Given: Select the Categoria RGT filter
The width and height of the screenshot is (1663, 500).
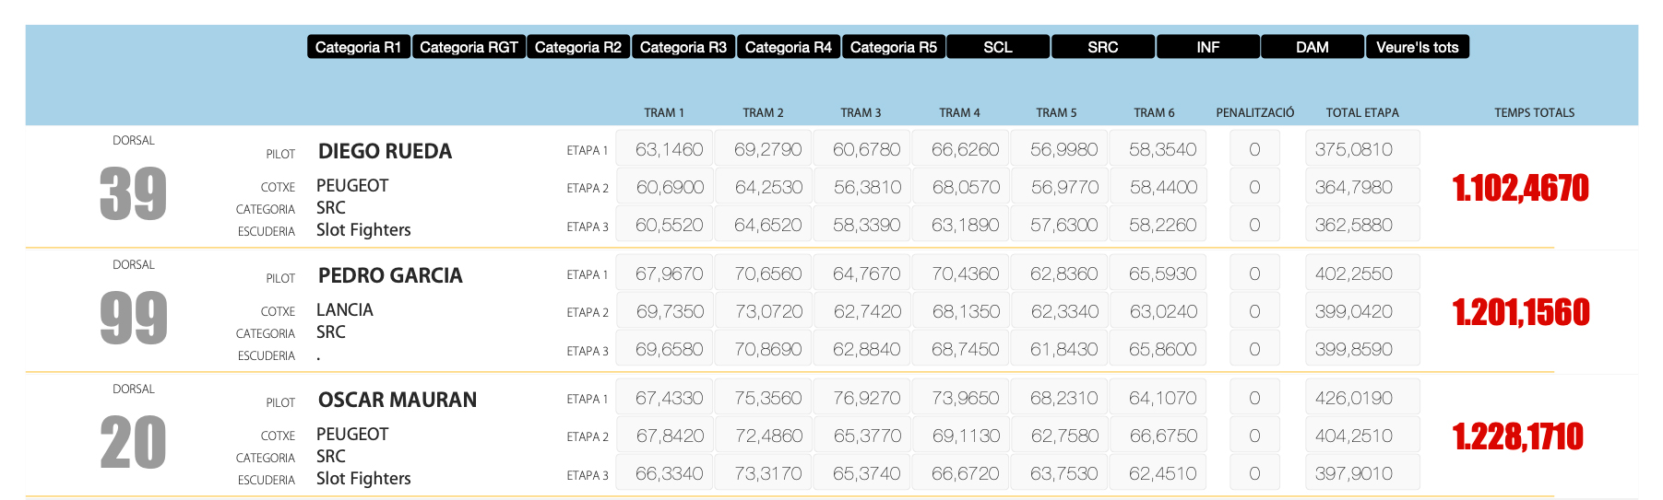Looking at the screenshot, I should click(x=469, y=47).
